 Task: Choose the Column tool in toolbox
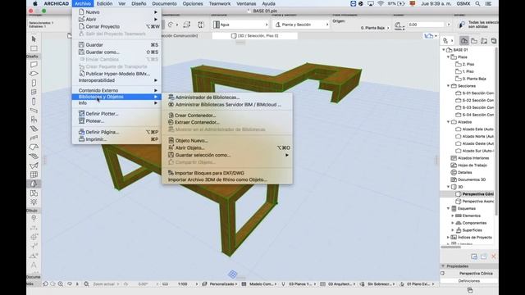(x=34, y=102)
